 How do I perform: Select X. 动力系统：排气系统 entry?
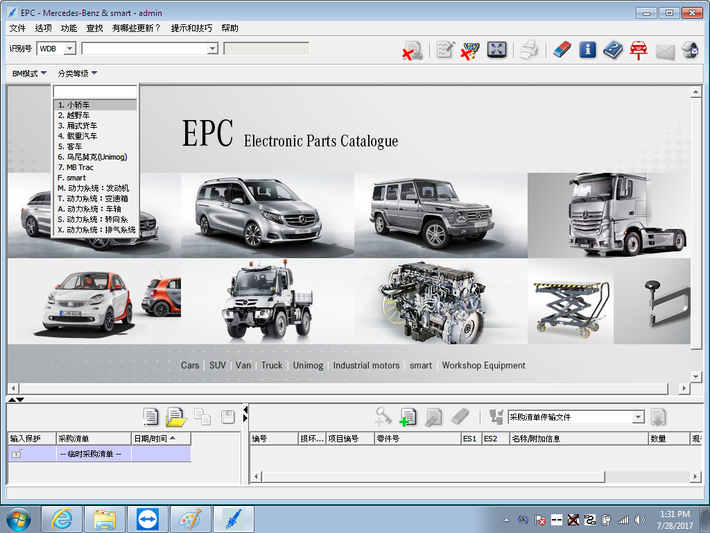click(x=95, y=230)
